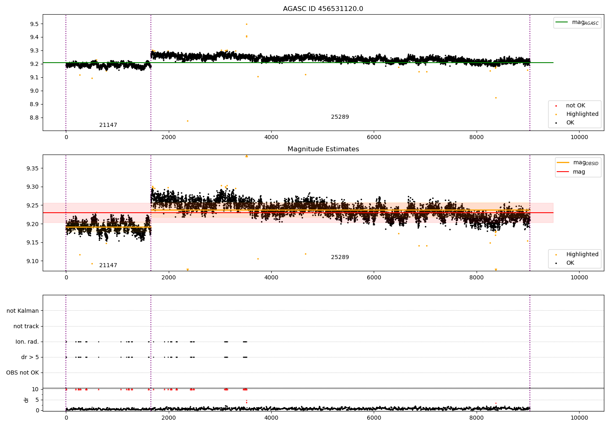The height and width of the screenshot is (427, 610).
Task: Click 'OK' in the Magnitude Estimates legend
Action: pos(570,263)
